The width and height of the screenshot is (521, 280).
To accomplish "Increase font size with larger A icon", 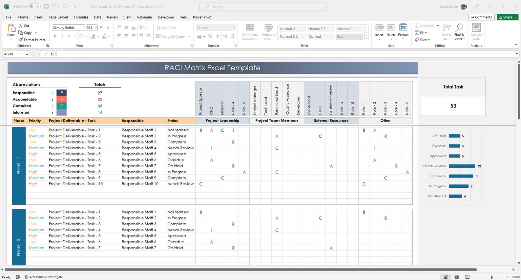I will pyautogui.click(x=101, y=28).
